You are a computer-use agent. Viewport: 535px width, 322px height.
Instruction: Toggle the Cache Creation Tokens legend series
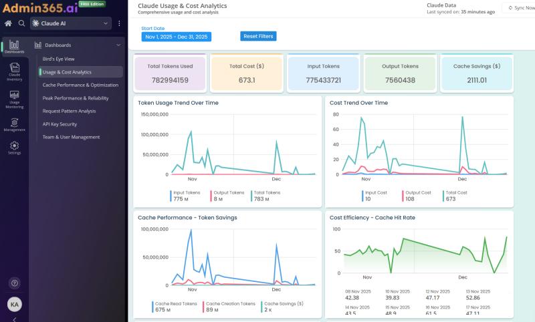pos(229,307)
